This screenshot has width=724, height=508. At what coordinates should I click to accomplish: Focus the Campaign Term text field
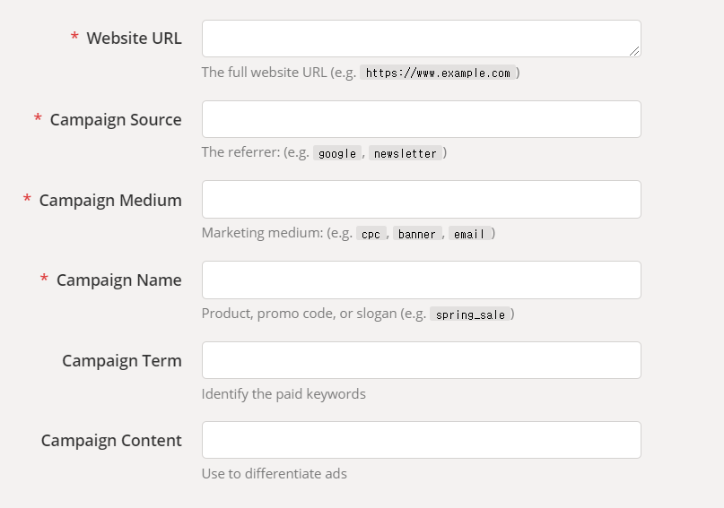[x=420, y=360]
